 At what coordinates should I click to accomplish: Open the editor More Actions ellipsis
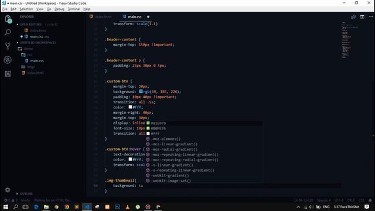[x=371, y=17]
